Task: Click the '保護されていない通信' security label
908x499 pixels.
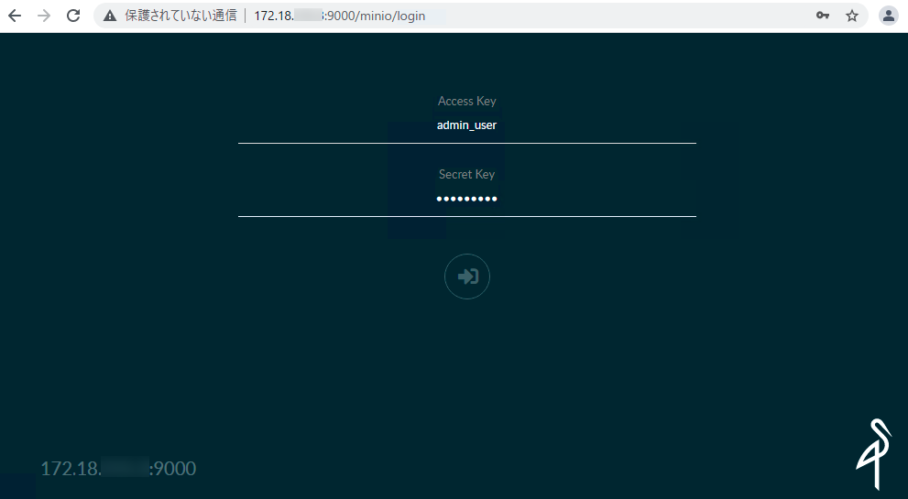Action: 181,16
